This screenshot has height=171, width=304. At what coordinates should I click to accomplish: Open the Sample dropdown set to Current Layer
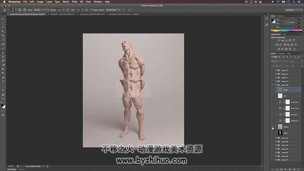[113, 10]
